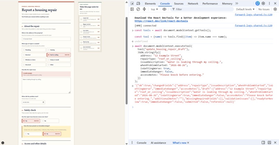Image resolution: width=279 pixels, height=145 pixels.
Task: Clear the console with the circle-slash icon
Action: [x=138, y=9]
